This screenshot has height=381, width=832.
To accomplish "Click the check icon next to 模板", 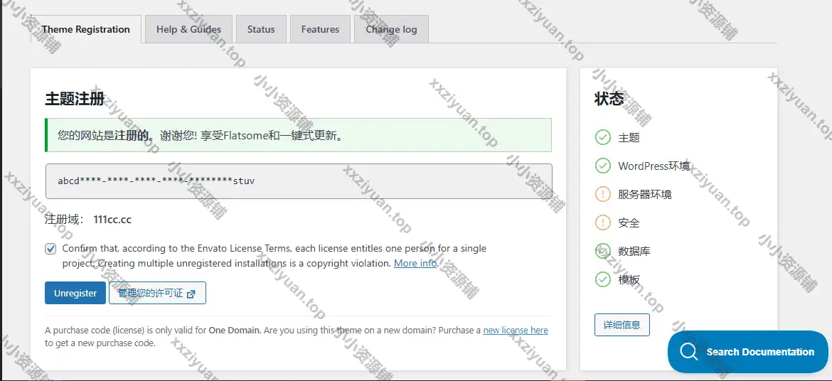I will click(x=602, y=279).
